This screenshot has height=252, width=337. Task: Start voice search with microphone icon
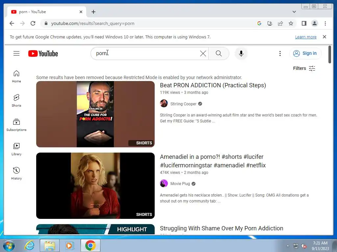[241, 53]
